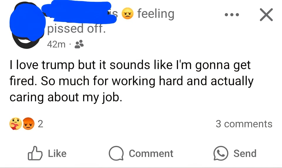Open the '3 comments' link

click(x=244, y=124)
